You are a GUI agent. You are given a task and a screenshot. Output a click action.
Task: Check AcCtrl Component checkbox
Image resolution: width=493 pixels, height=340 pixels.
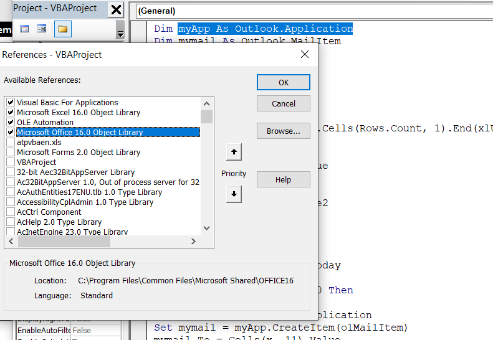[11, 212]
